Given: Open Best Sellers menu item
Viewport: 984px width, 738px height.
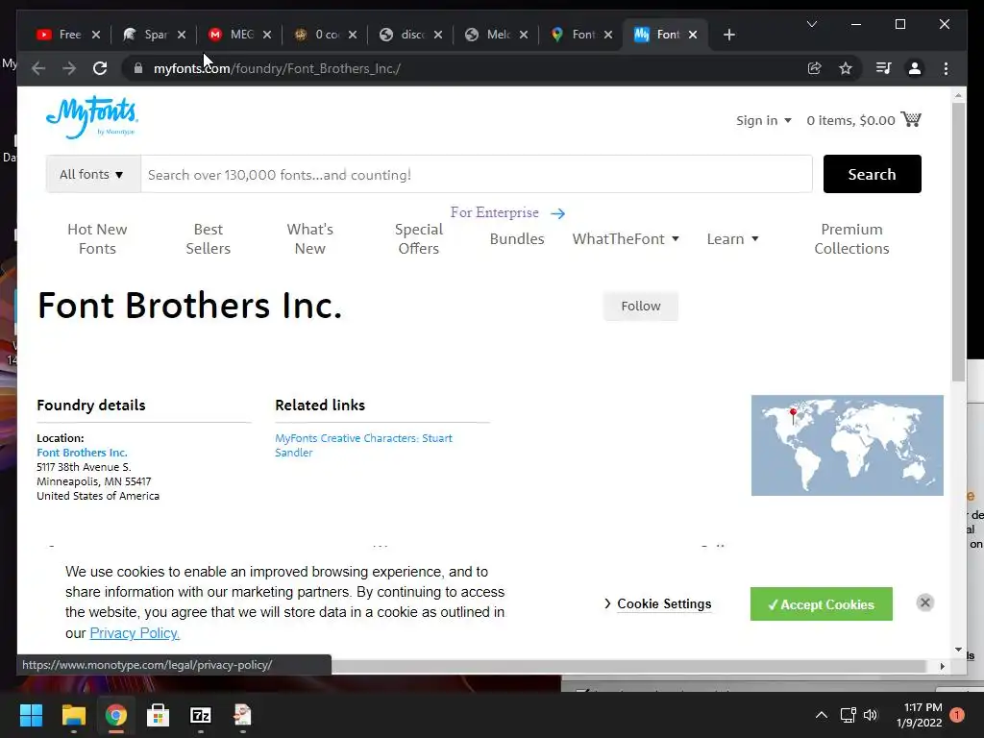Looking at the screenshot, I should pos(209,239).
